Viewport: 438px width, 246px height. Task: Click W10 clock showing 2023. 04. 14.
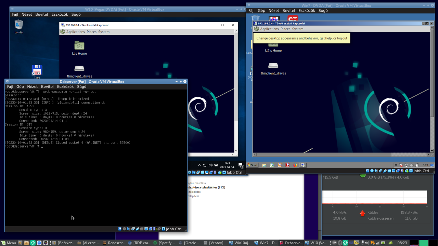pos(227,165)
